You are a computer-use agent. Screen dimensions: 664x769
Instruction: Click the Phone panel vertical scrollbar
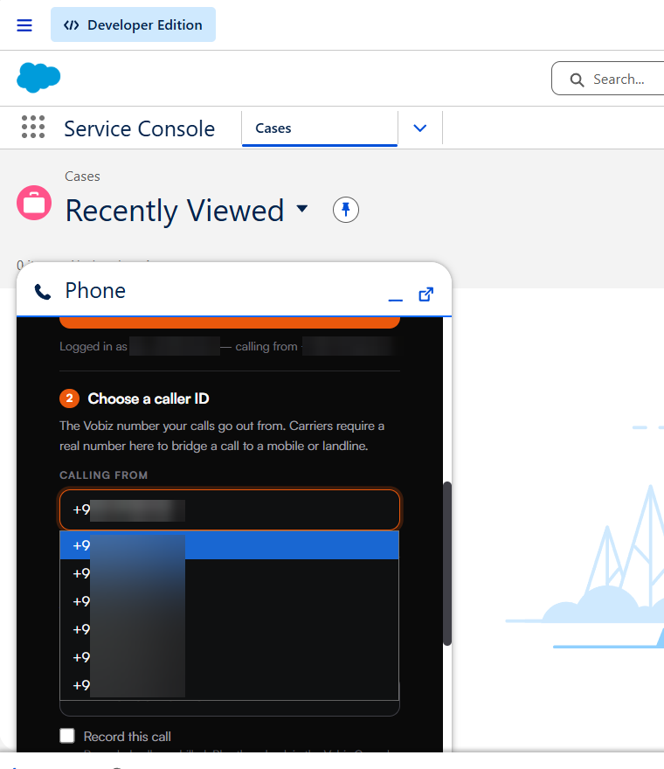(446, 564)
